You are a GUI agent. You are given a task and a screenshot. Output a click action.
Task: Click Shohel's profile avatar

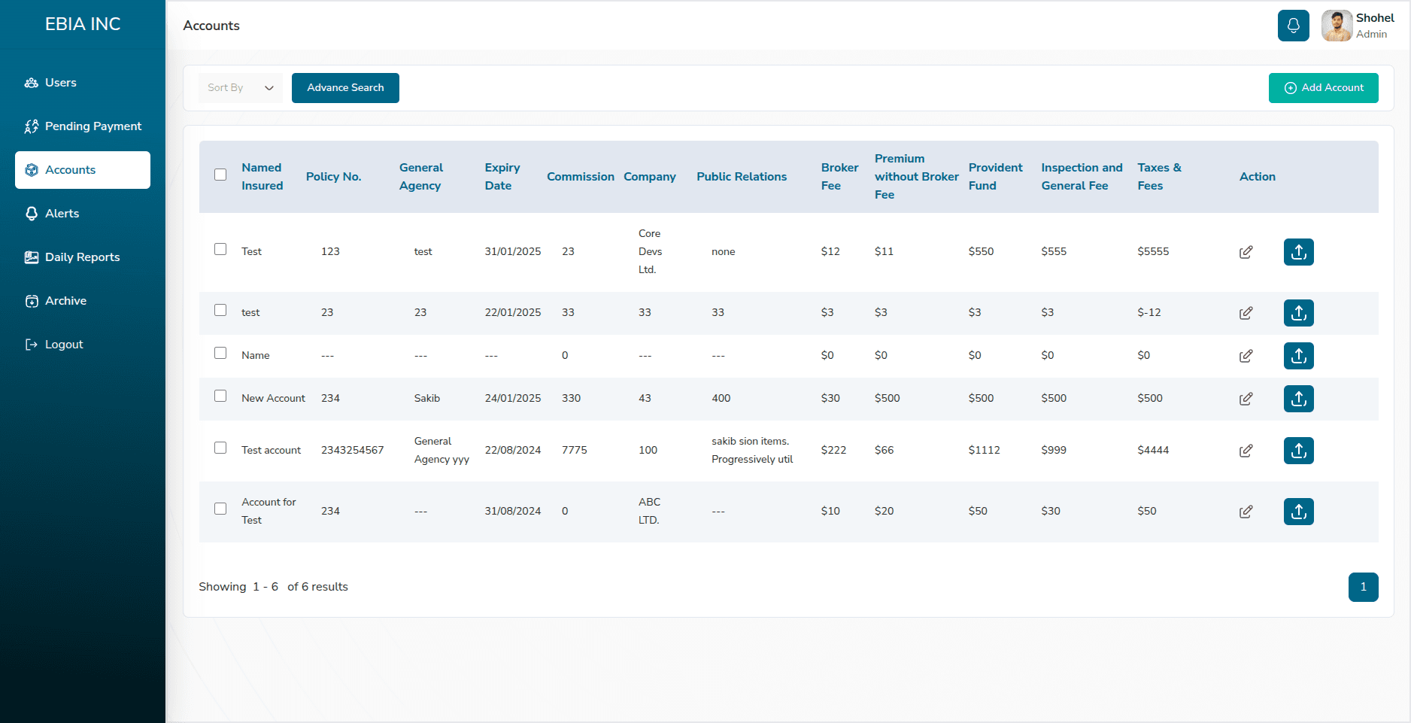(x=1337, y=26)
